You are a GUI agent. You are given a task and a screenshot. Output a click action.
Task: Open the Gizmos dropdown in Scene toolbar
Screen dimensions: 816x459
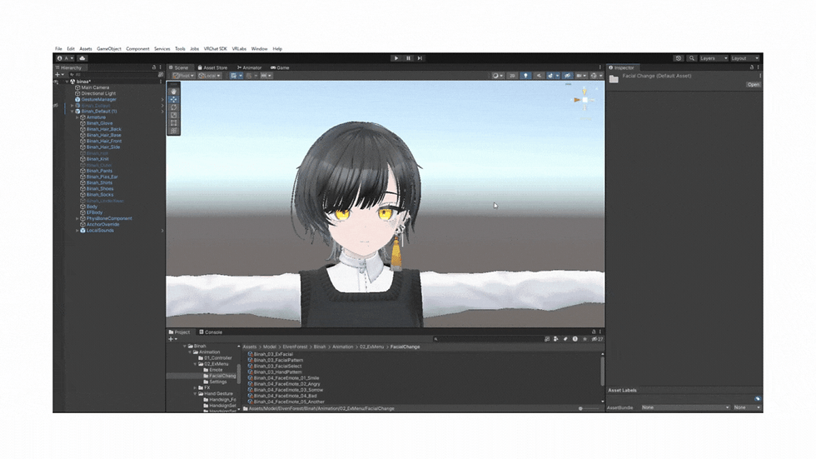(596, 76)
